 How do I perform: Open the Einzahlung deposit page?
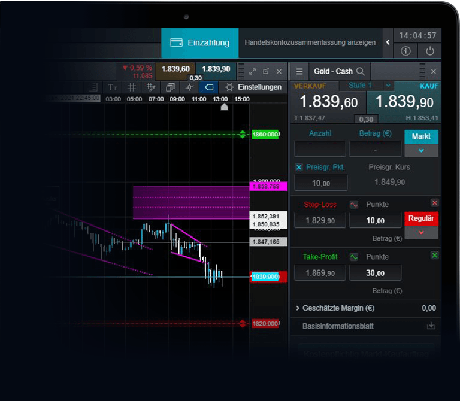coord(199,43)
